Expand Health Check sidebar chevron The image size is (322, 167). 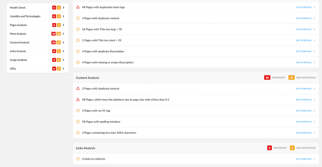point(64,8)
